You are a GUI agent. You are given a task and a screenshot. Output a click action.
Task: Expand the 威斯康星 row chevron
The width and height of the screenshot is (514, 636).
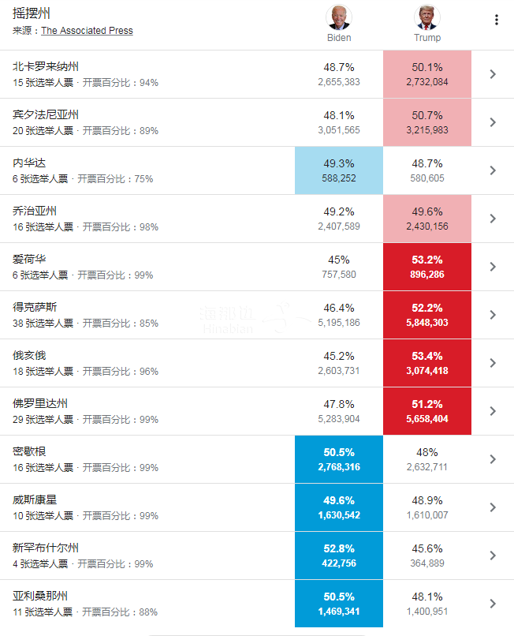(x=493, y=507)
